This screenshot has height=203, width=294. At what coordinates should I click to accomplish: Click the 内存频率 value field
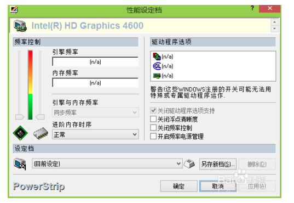(x=95, y=83)
